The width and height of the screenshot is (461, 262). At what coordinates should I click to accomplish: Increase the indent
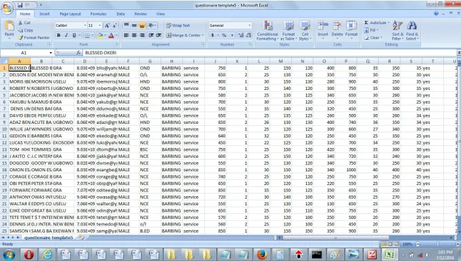(159, 35)
